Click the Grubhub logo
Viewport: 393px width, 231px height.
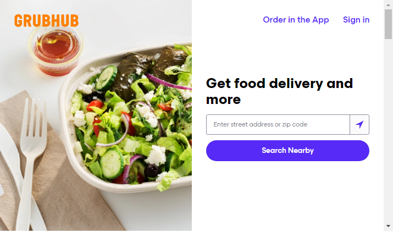click(x=47, y=20)
